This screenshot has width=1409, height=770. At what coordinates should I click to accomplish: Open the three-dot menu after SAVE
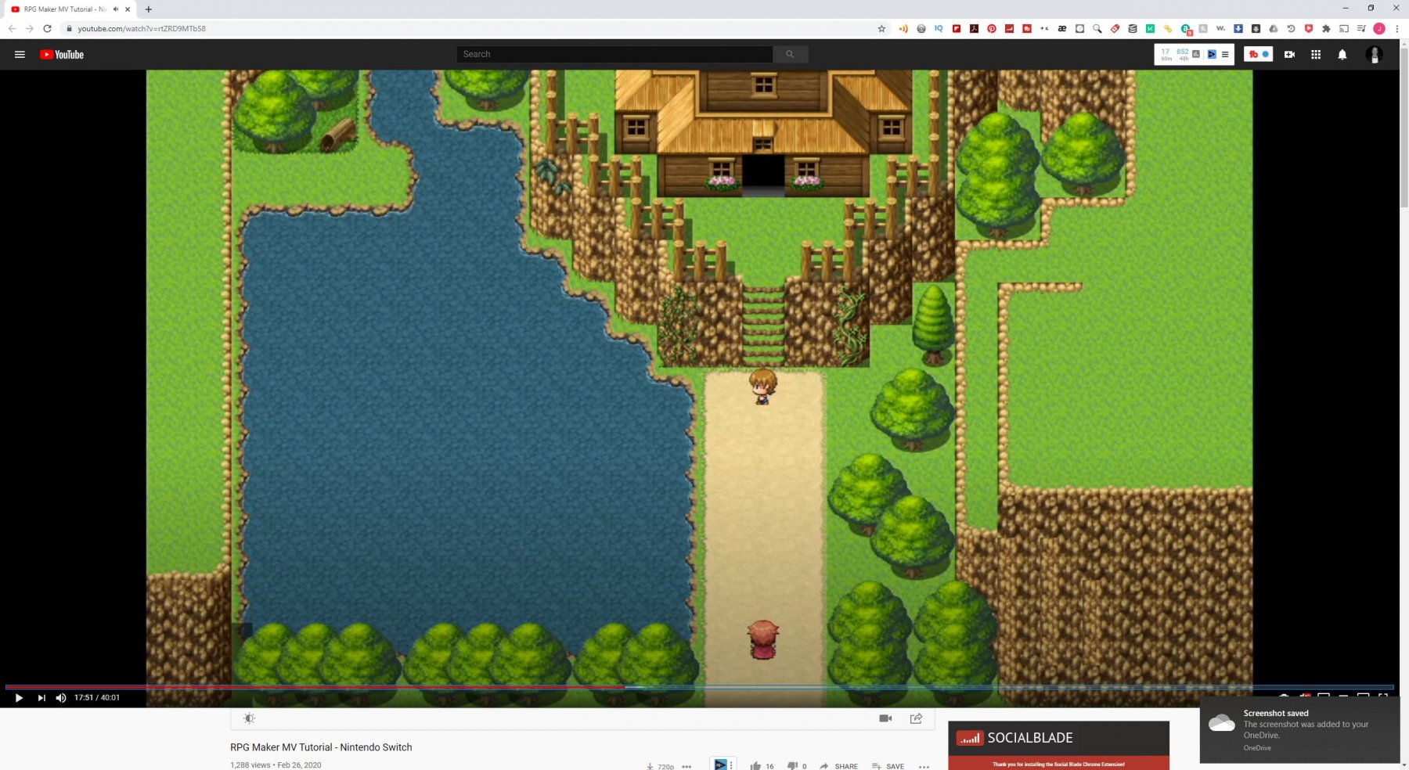click(924, 766)
